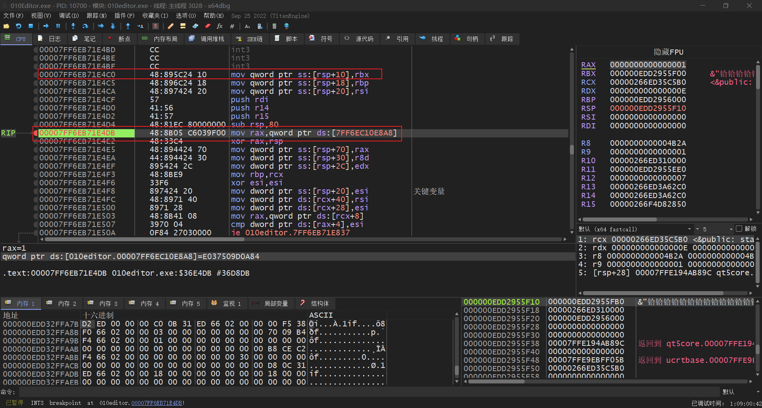Click the fx functions icon
762x408 pixels.
[219, 26]
